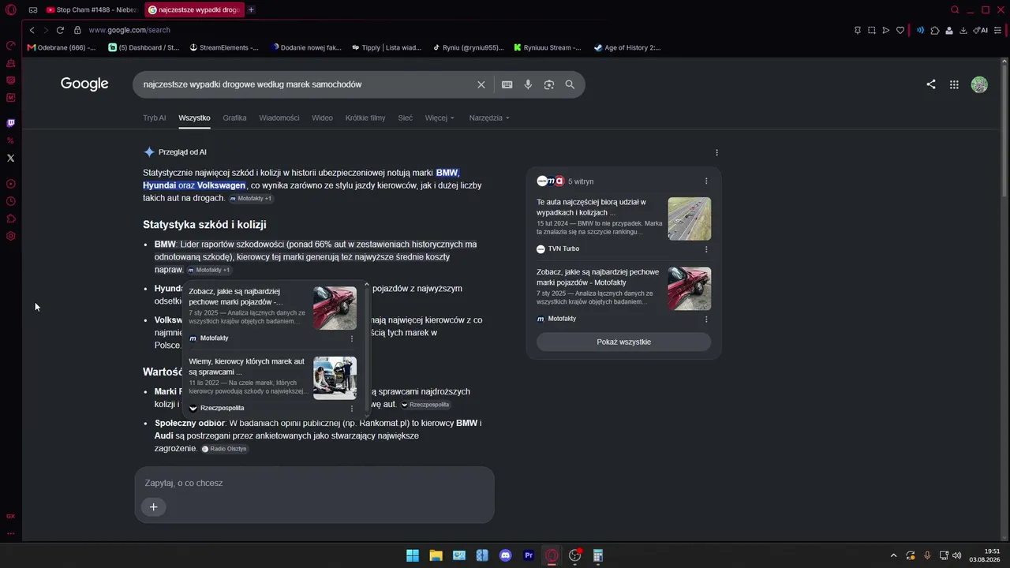The width and height of the screenshot is (1010, 568).
Task: Add page to bookmarks with heart icon
Action: coord(900,30)
